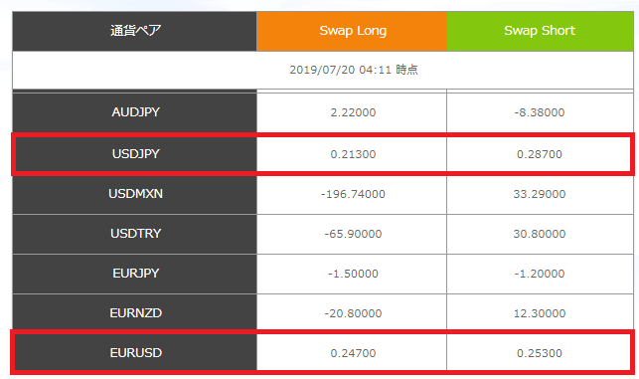The width and height of the screenshot is (639, 379).
Task: Select the EURNZD currency pair cell
Action: coord(135,313)
